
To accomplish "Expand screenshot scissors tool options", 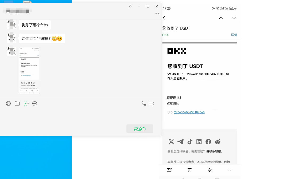I will (26, 104).
